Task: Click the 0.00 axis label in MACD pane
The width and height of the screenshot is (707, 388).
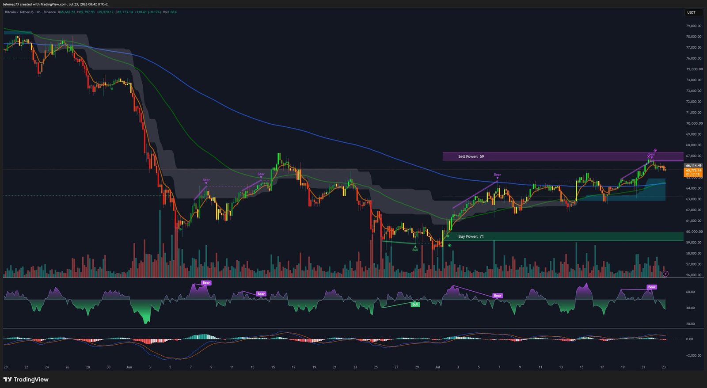Action: click(x=689, y=339)
